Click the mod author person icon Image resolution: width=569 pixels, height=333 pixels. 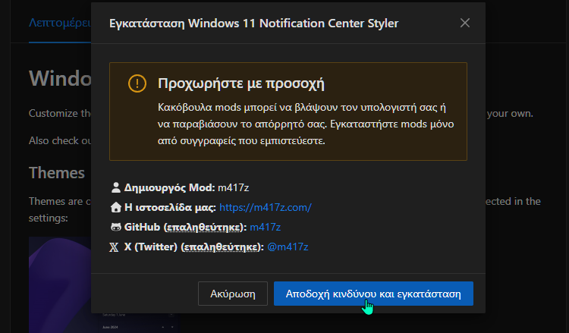pos(116,187)
